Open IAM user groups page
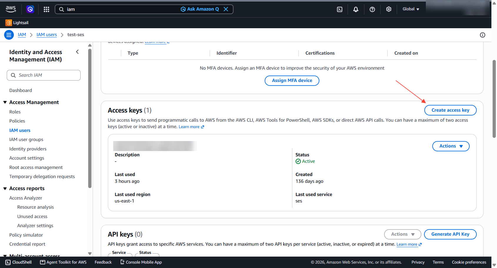 click(x=26, y=139)
